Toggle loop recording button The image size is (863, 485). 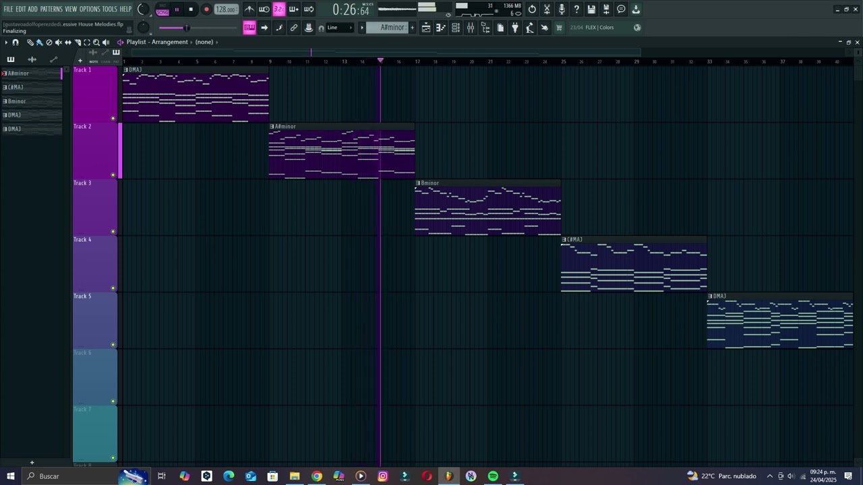309,9
